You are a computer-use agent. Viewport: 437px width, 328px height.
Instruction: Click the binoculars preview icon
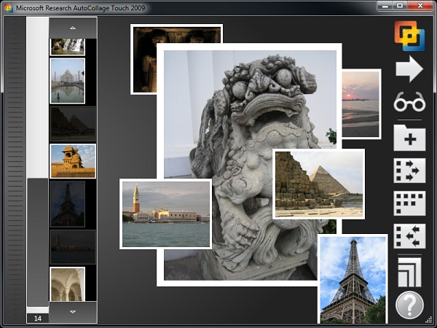tap(409, 102)
